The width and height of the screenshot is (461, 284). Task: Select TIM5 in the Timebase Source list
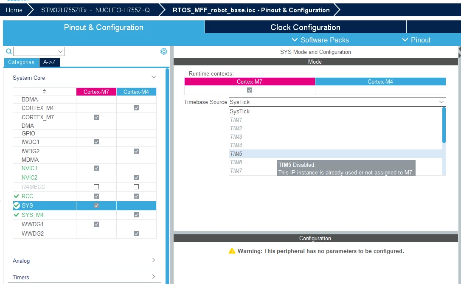(336, 154)
